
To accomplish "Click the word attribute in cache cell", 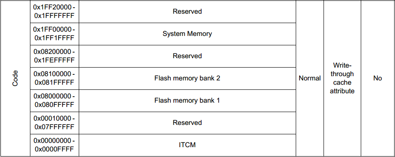I will 342,91.
